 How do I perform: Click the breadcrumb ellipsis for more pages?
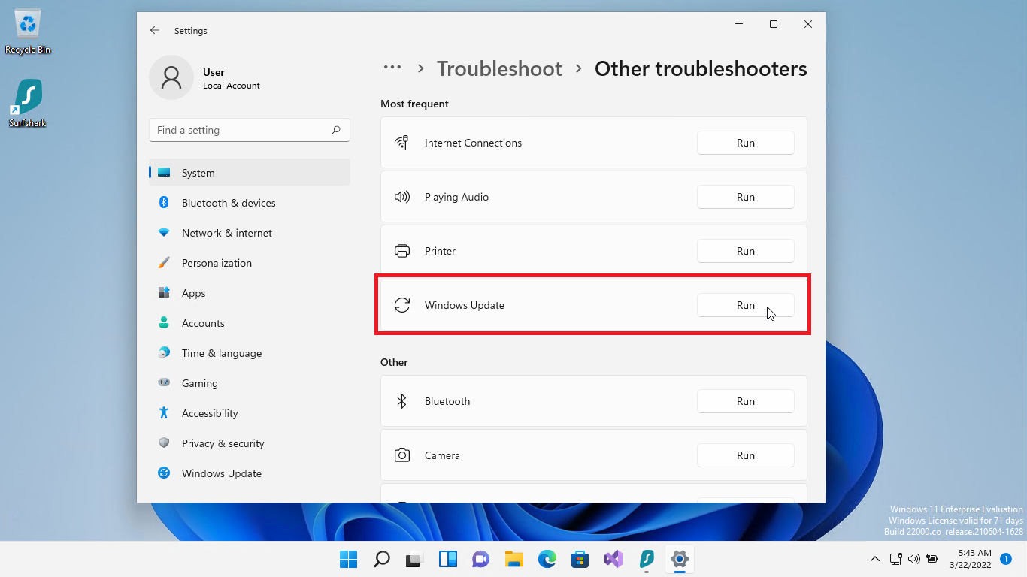[x=392, y=68]
